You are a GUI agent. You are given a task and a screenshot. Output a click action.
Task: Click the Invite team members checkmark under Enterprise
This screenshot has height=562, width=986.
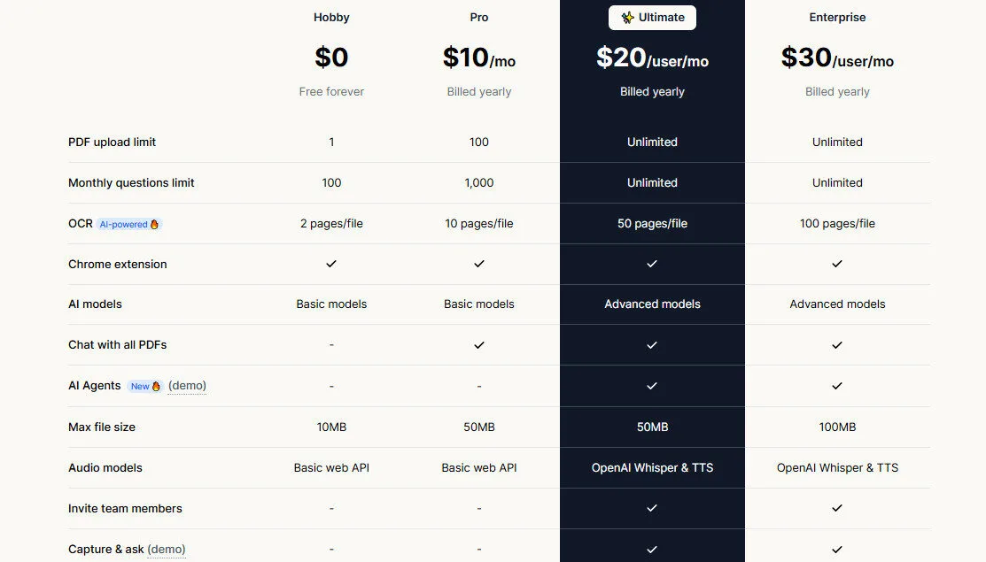click(836, 508)
